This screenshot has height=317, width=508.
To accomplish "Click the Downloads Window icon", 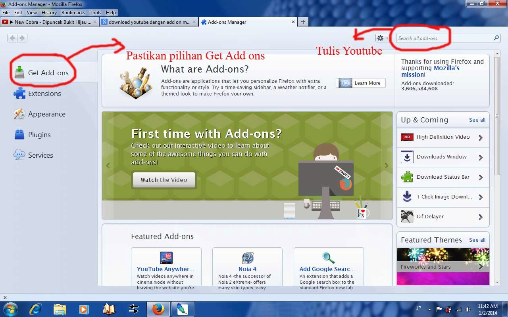I will pyautogui.click(x=407, y=157).
